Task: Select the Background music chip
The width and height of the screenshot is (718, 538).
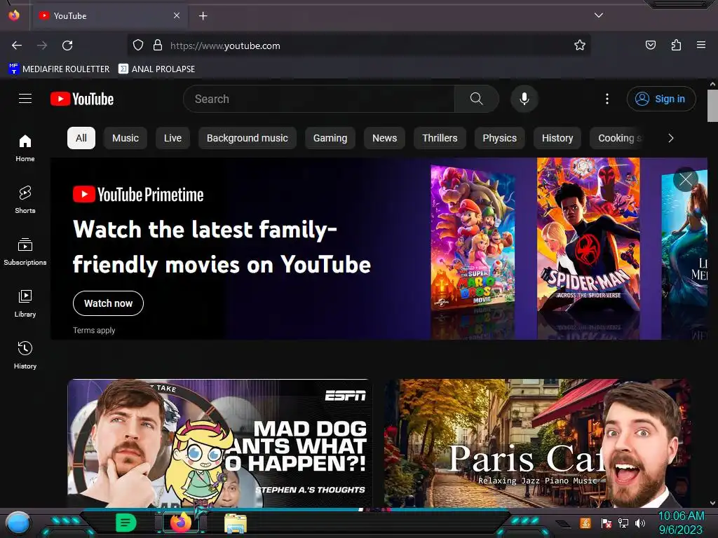Action: click(248, 138)
